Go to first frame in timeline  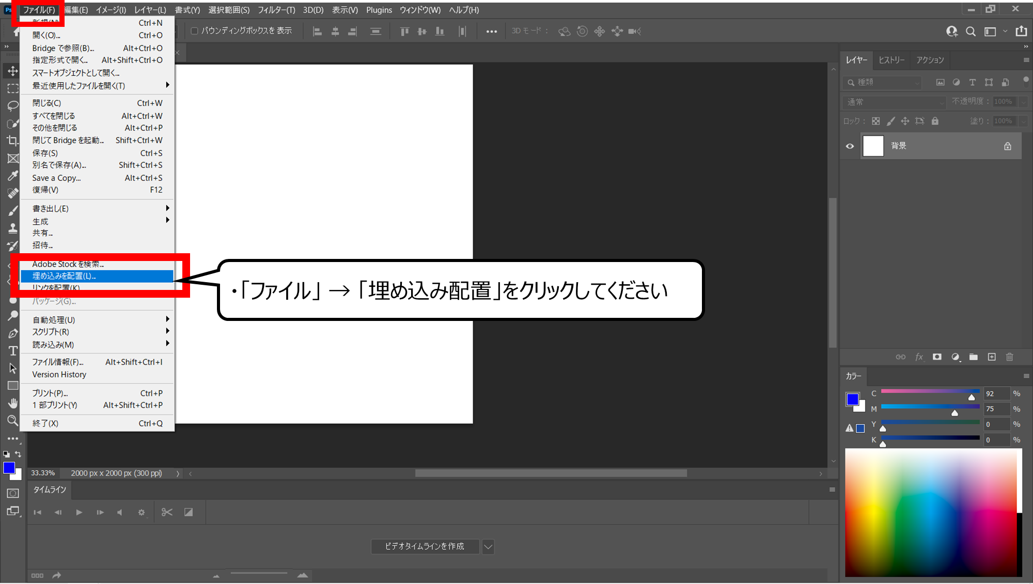(x=37, y=512)
